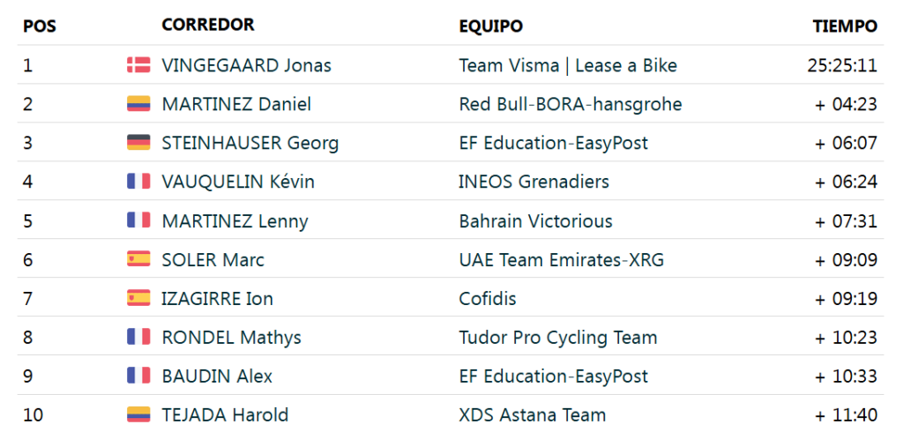This screenshot has width=903, height=432.
Task: Click the Spanish flag beside Soler
Action: pos(138,259)
